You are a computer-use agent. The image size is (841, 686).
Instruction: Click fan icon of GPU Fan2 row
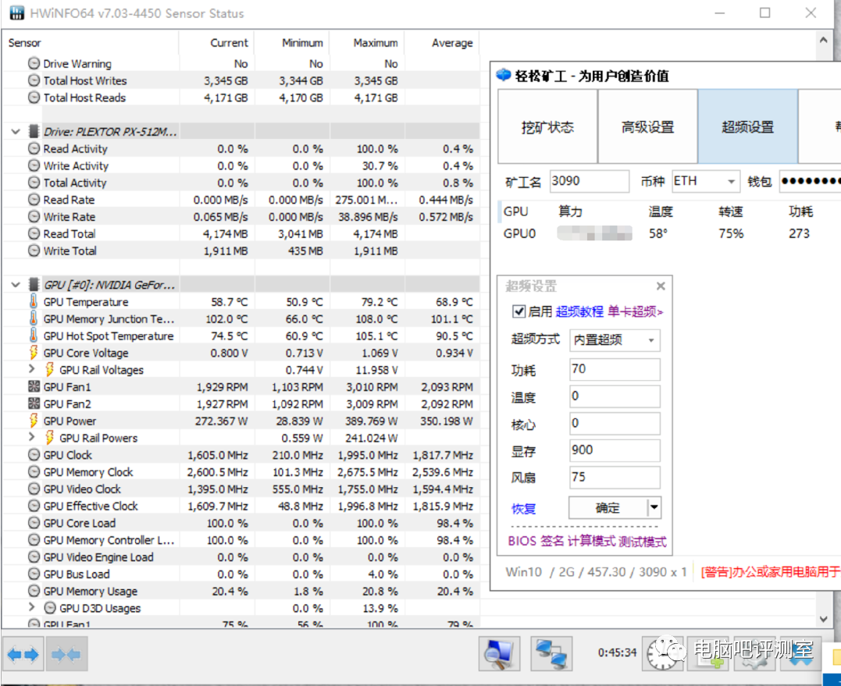pos(34,403)
